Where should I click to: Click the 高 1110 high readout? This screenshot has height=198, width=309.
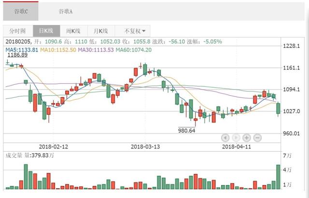coord(75,42)
